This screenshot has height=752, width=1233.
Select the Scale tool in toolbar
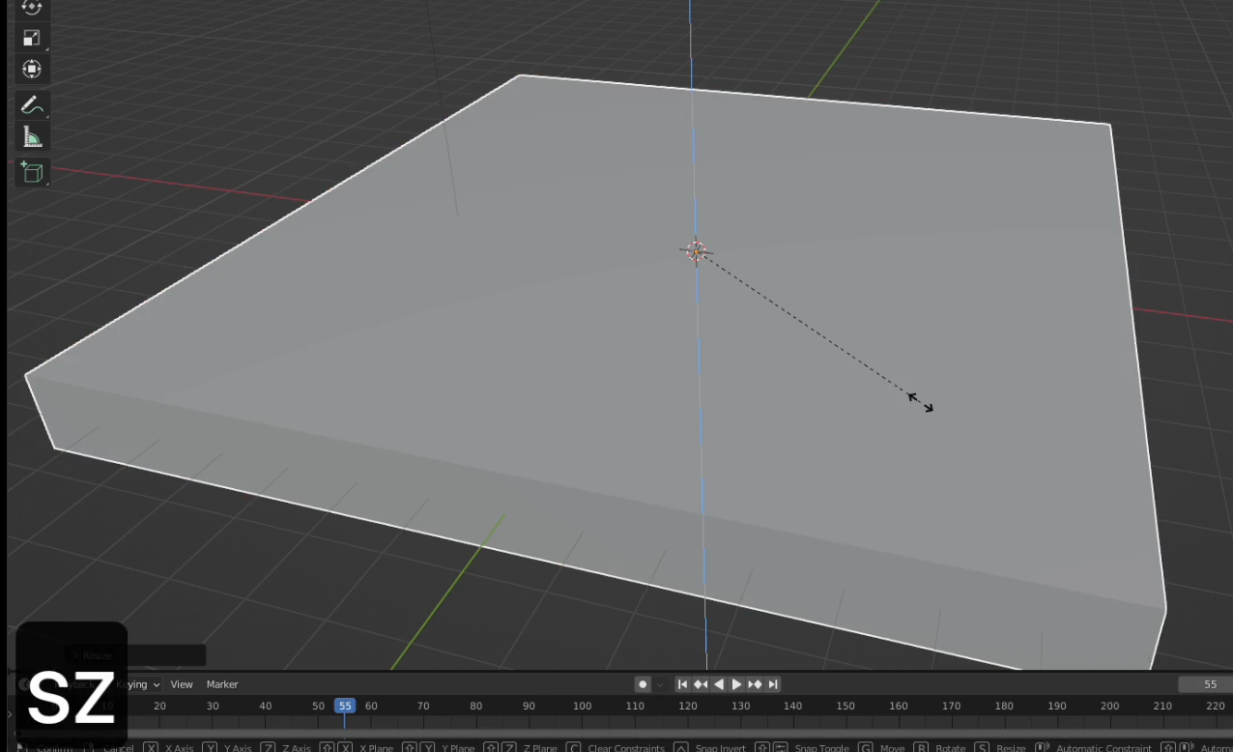(x=32, y=38)
